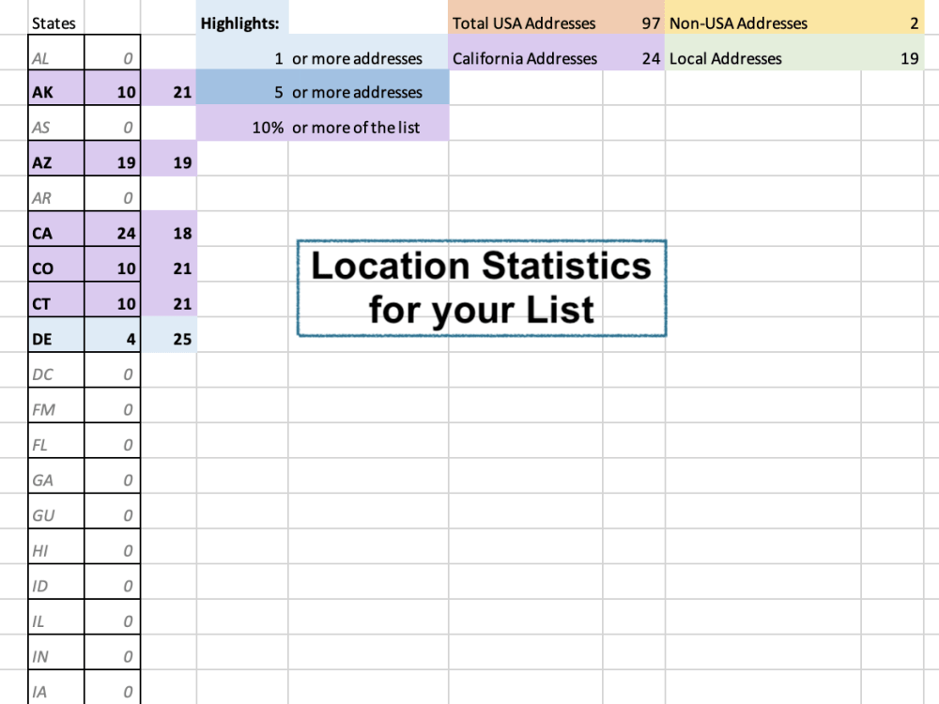Select the Location Statistics text box
This screenshot has width=939, height=704.
[482, 288]
